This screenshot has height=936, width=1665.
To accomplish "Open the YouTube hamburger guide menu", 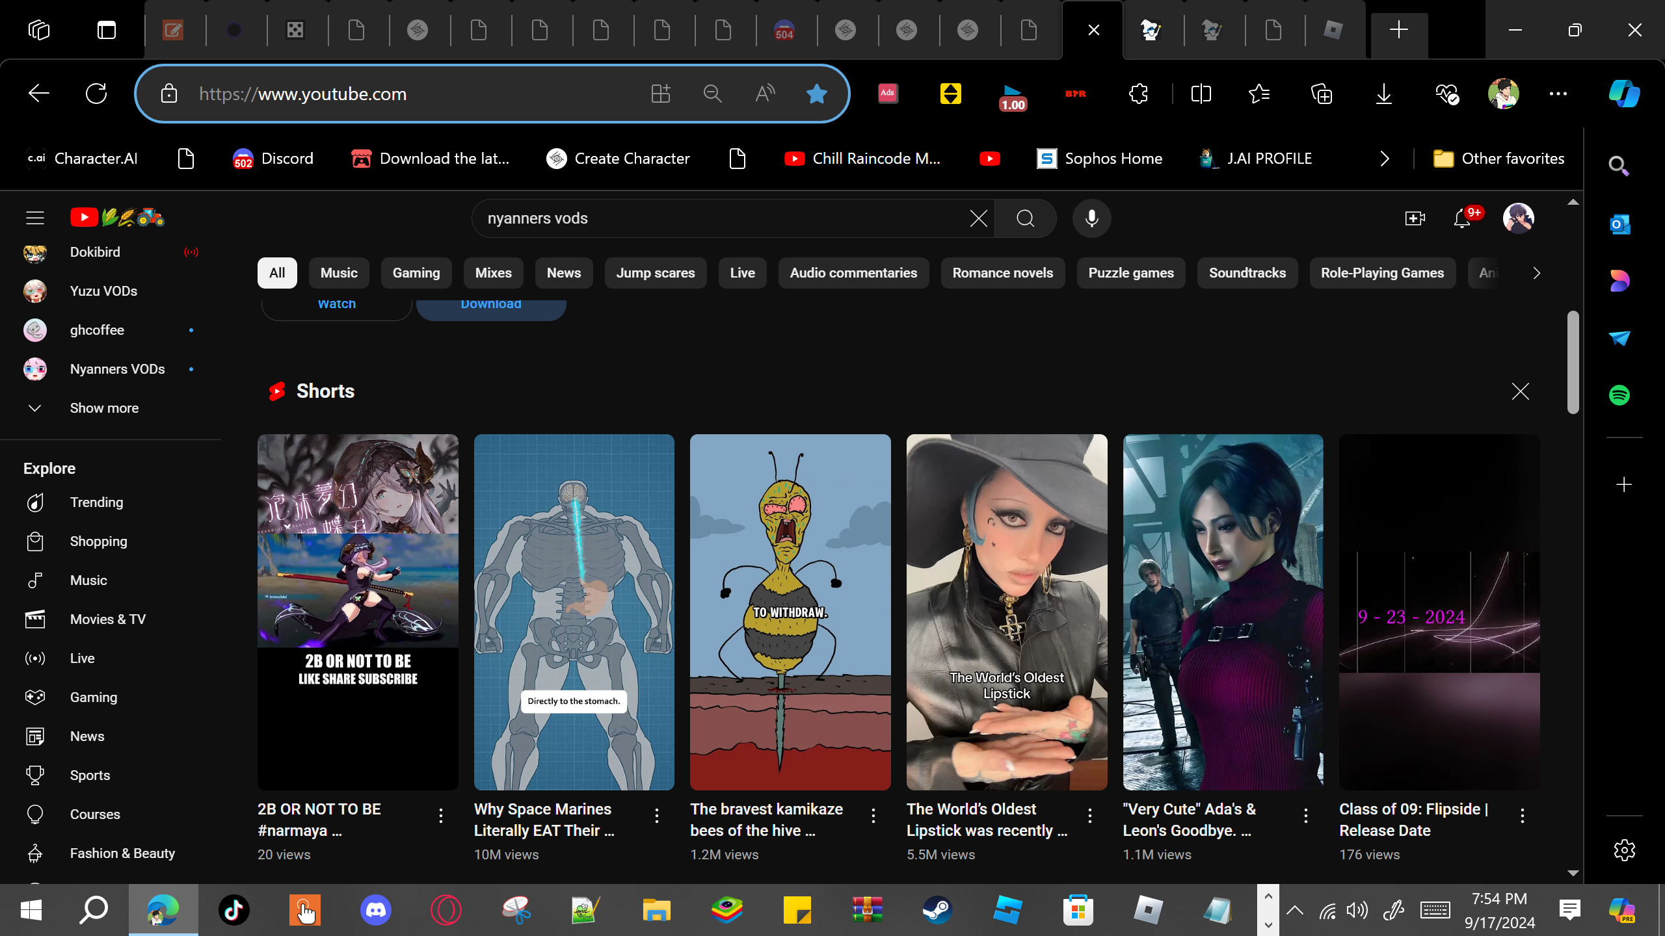I will coord(35,218).
